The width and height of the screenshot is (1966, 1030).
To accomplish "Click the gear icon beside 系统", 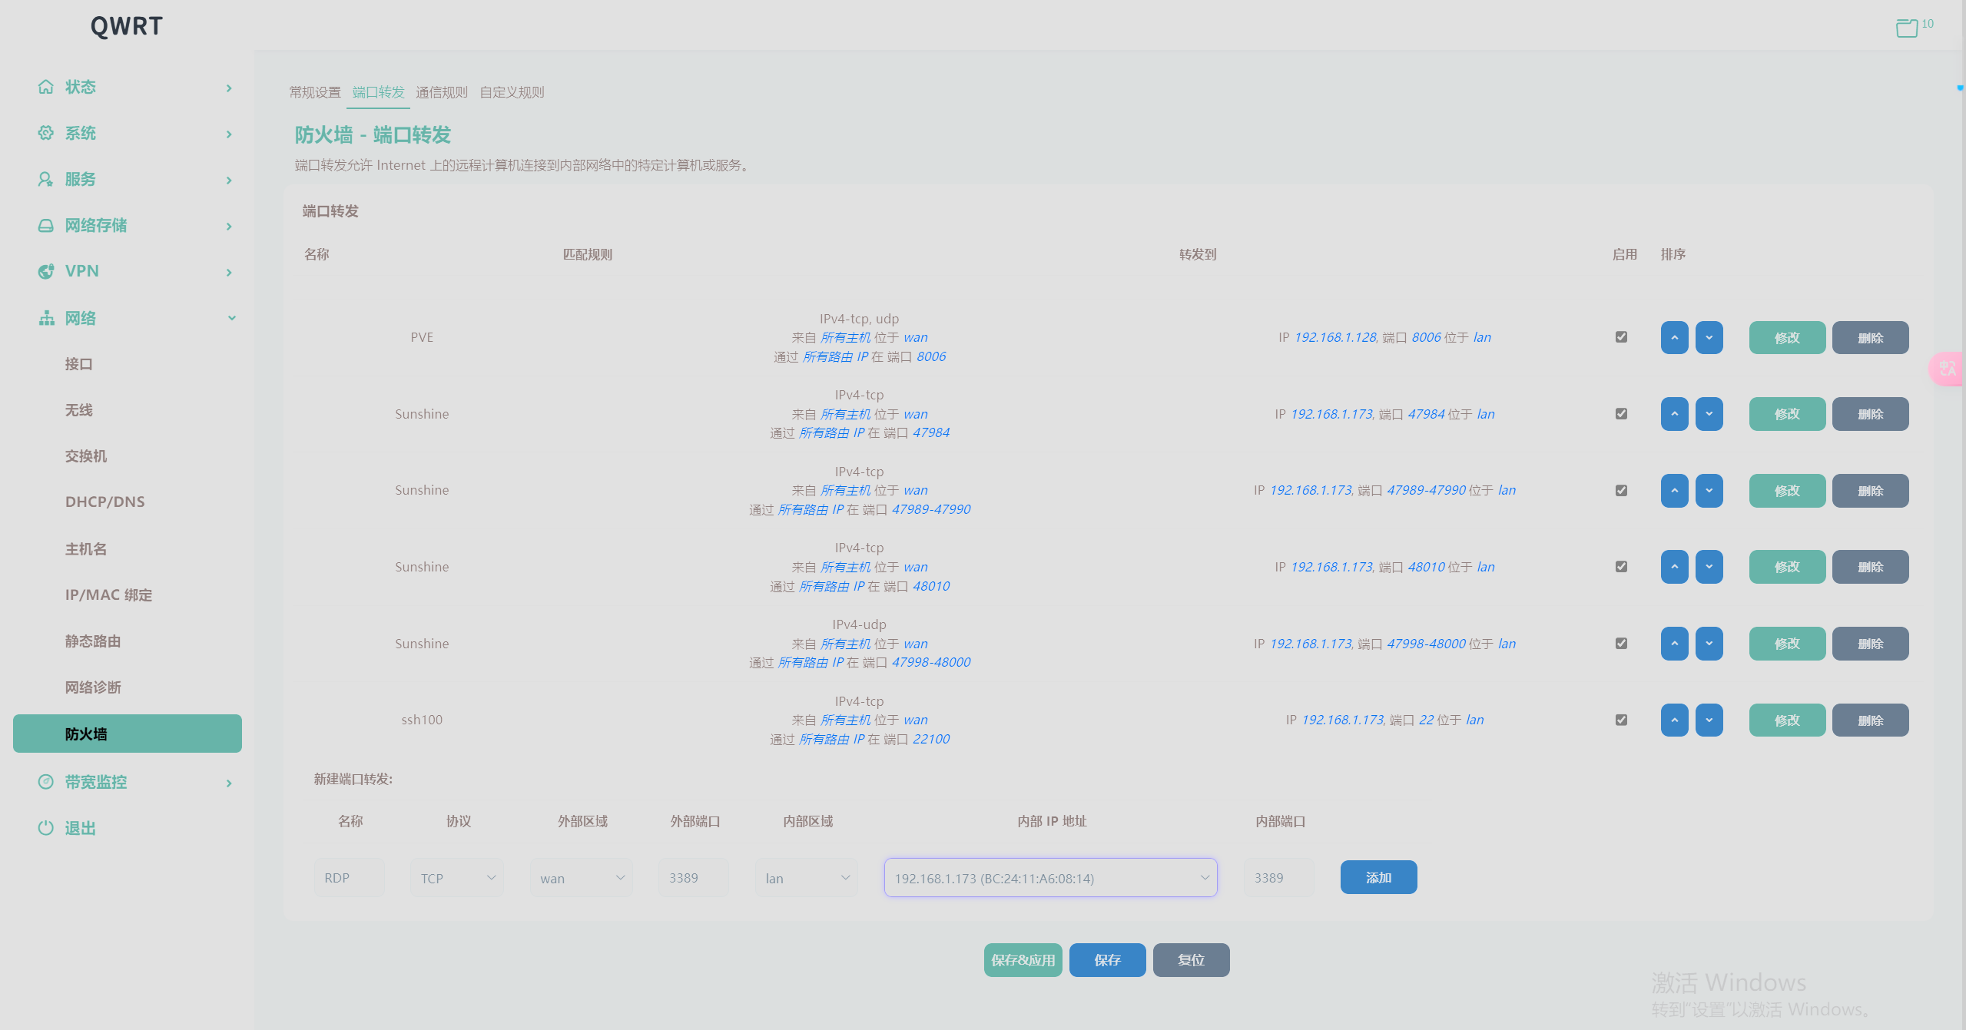I will coord(46,133).
